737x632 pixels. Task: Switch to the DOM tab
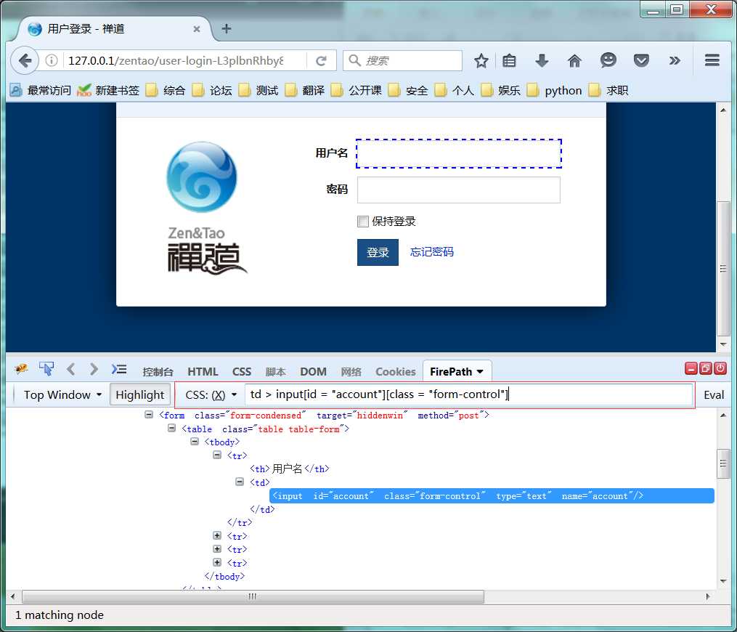314,372
